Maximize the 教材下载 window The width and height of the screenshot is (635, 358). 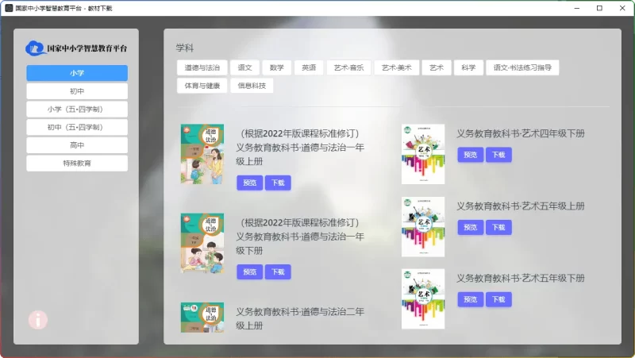[599, 8]
